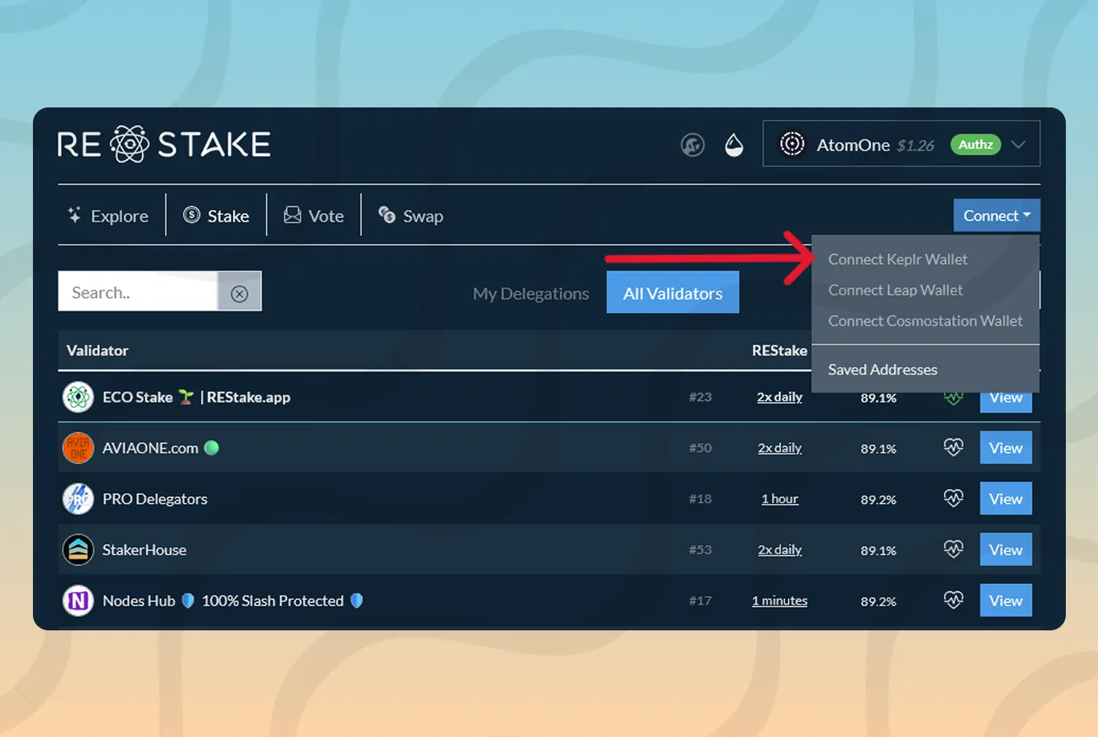The height and width of the screenshot is (737, 1098).
Task: Toggle the Connect dropdown button
Action: point(996,216)
